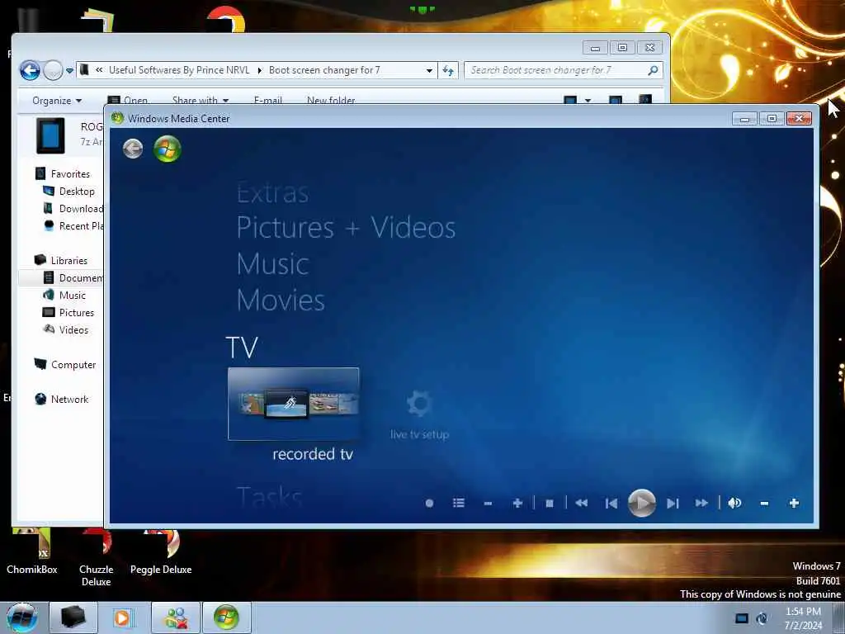This screenshot has width=845, height=634.
Task: Click Explorer forward navigation arrow
Action: [x=53, y=70]
